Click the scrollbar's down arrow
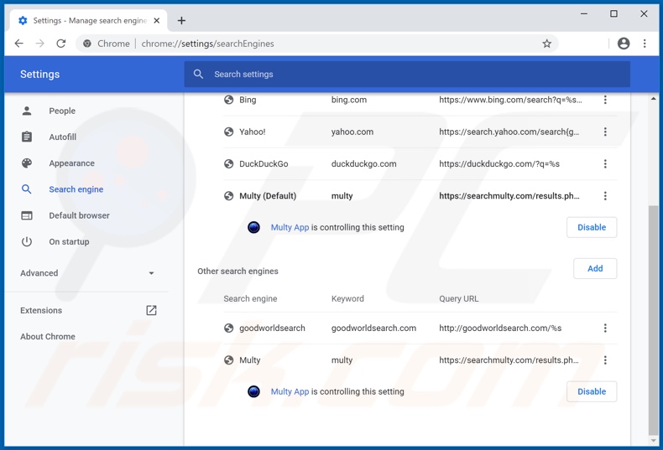The height and width of the screenshot is (450, 663). pyautogui.click(x=653, y=441)
